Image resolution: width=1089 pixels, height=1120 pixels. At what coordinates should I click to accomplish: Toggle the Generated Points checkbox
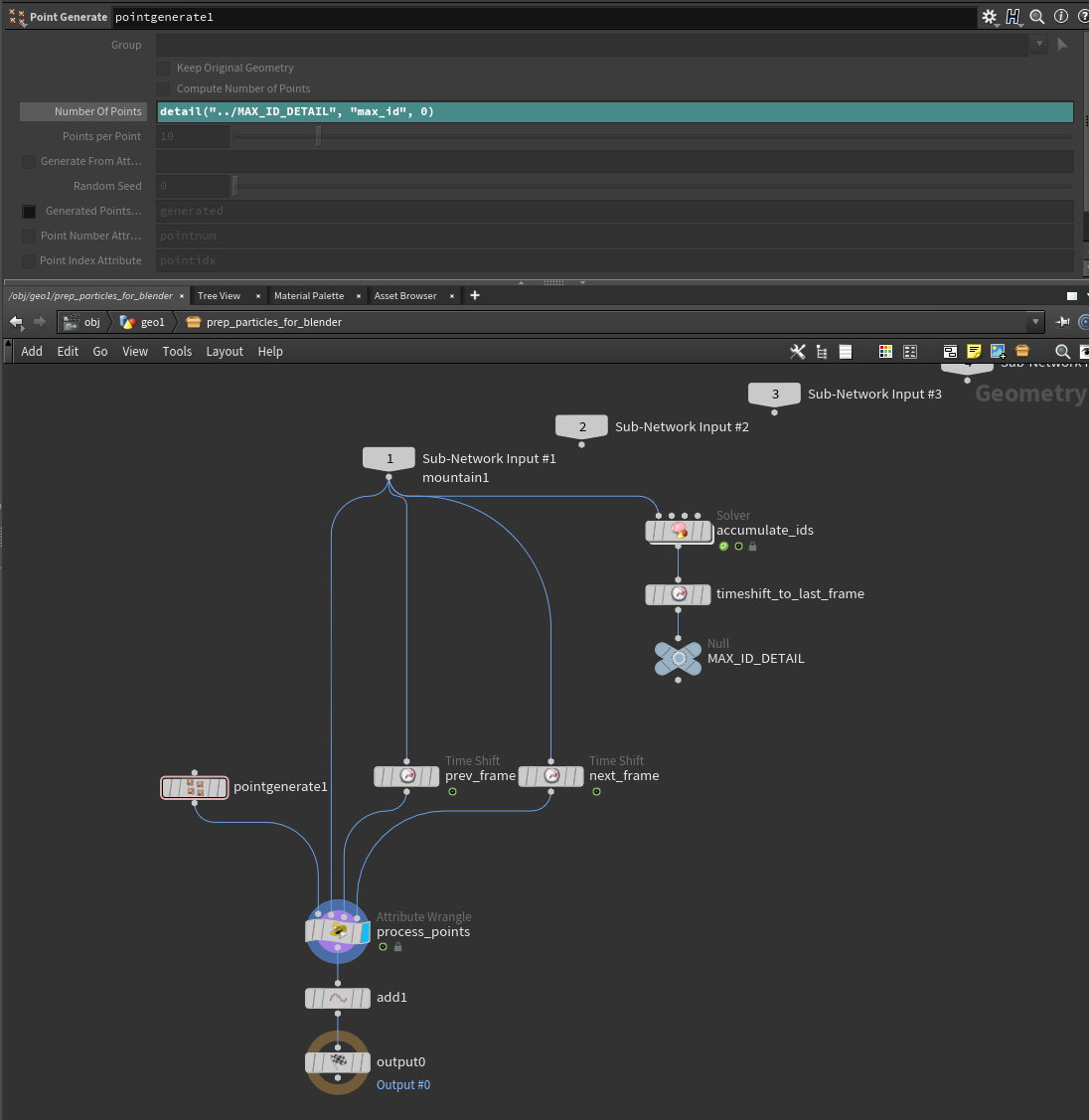pyautogui.click(x=29, y=212)
